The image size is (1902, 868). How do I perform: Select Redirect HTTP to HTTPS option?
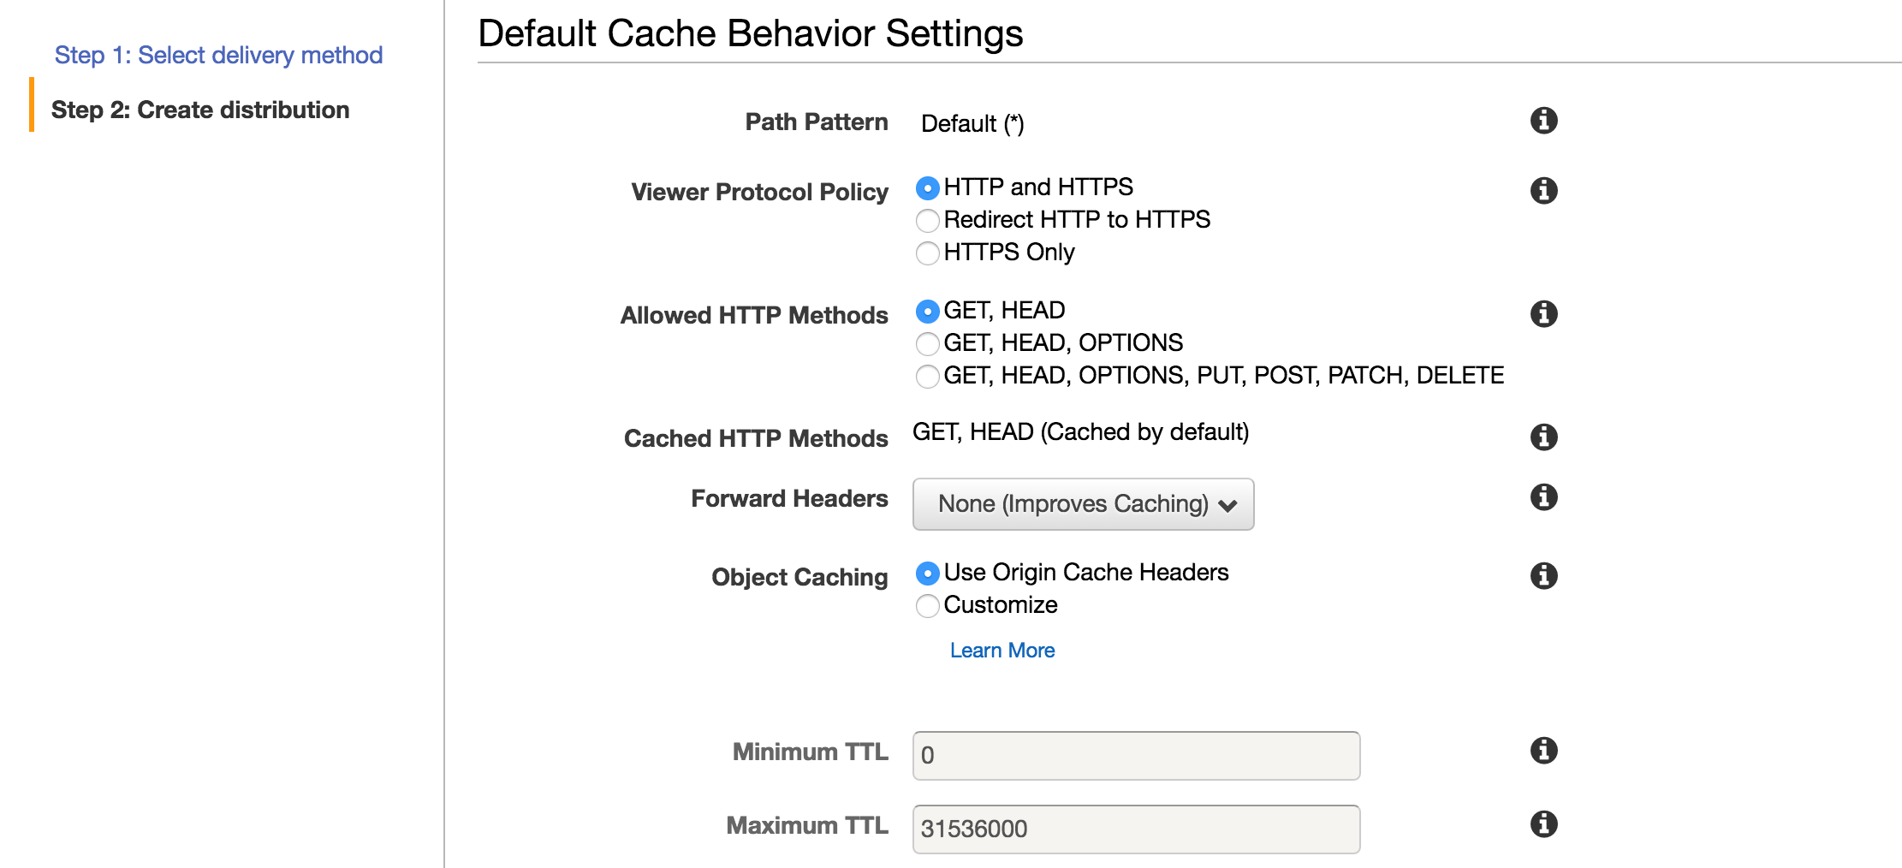click(928, 221)
